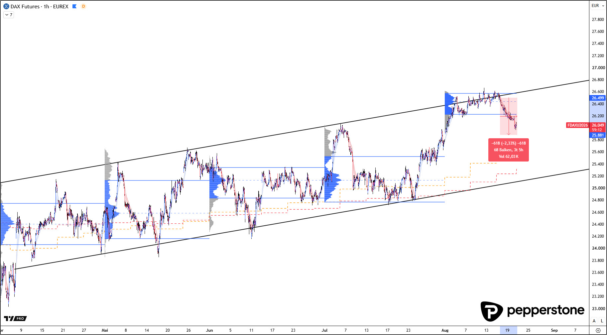Click the 24.600 price axis level
607x335 pixels.
(x=598, y=212)
